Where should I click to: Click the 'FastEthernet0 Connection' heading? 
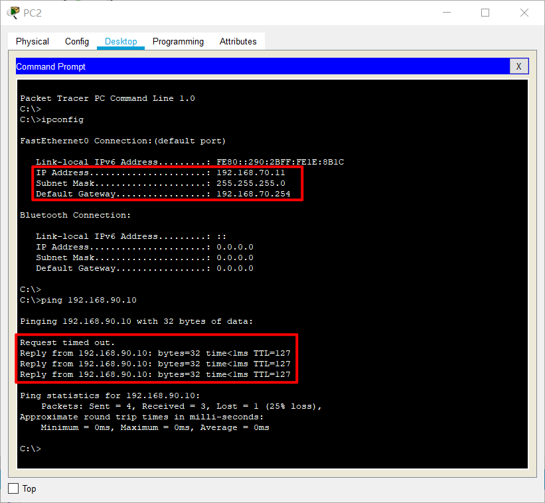(123, 141)
